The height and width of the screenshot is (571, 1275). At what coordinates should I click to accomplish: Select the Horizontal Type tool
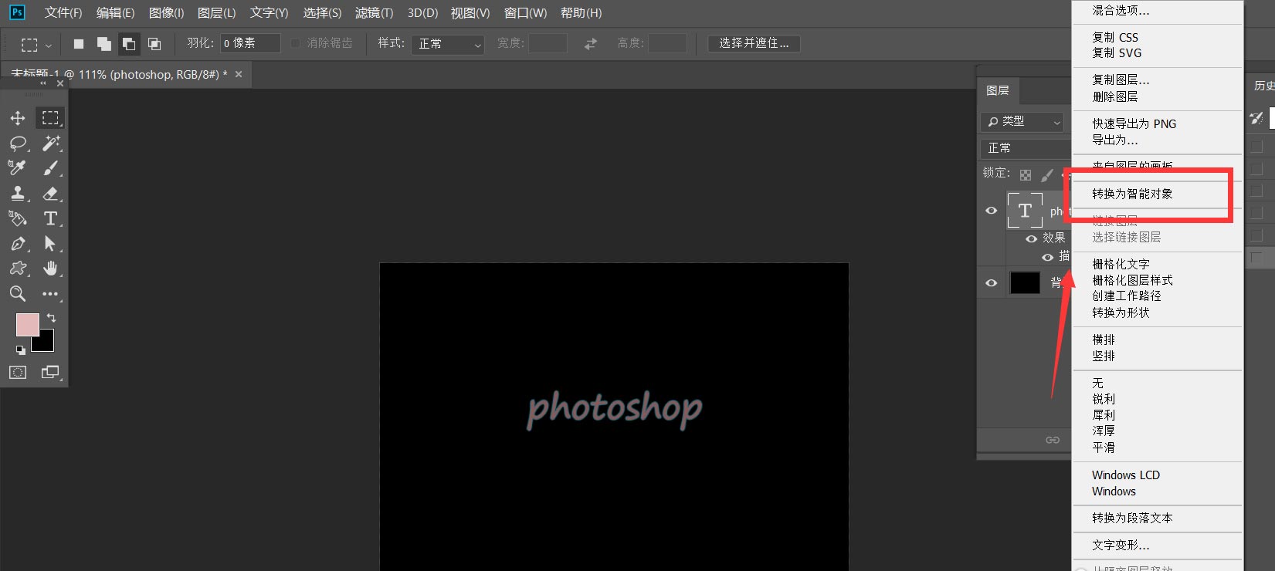pyautogui.click(x=50, y=218)
